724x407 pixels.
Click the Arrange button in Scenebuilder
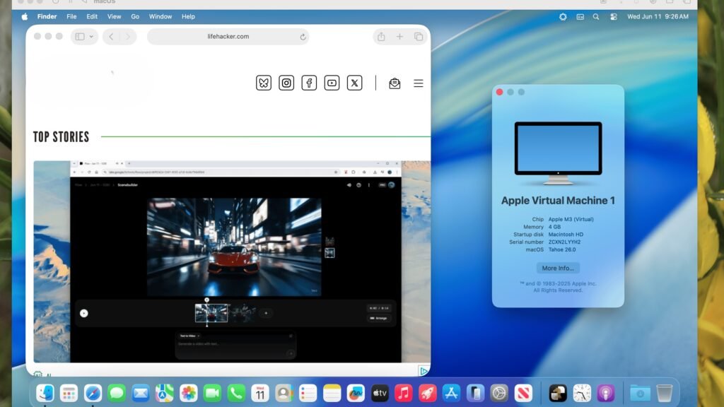(378, 318)
